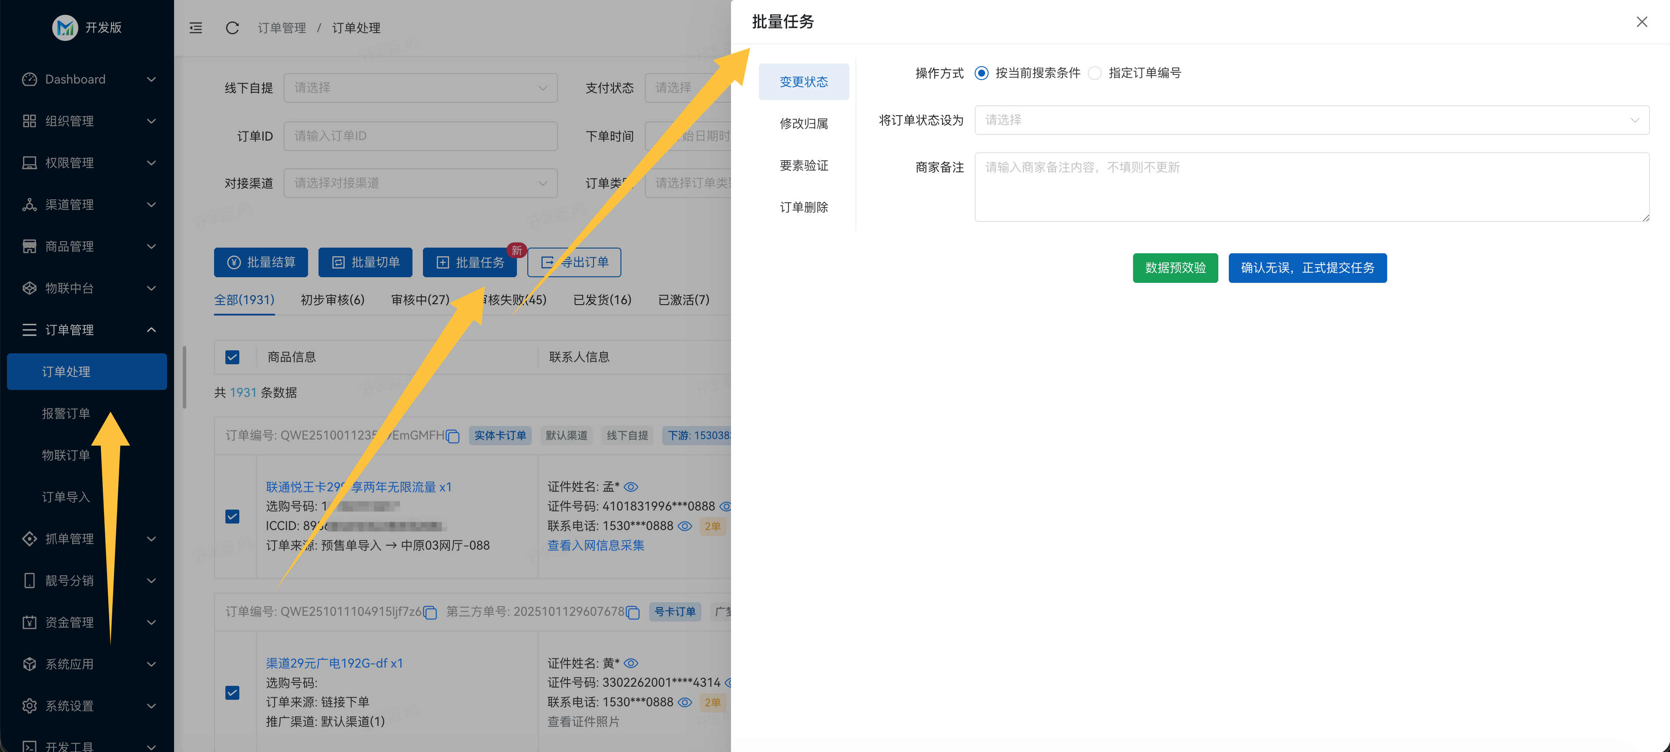Click the 数据预效验 button
Image resolution: width=1670 pixels, height=752 pixels.
click(x=1175, y=268)
